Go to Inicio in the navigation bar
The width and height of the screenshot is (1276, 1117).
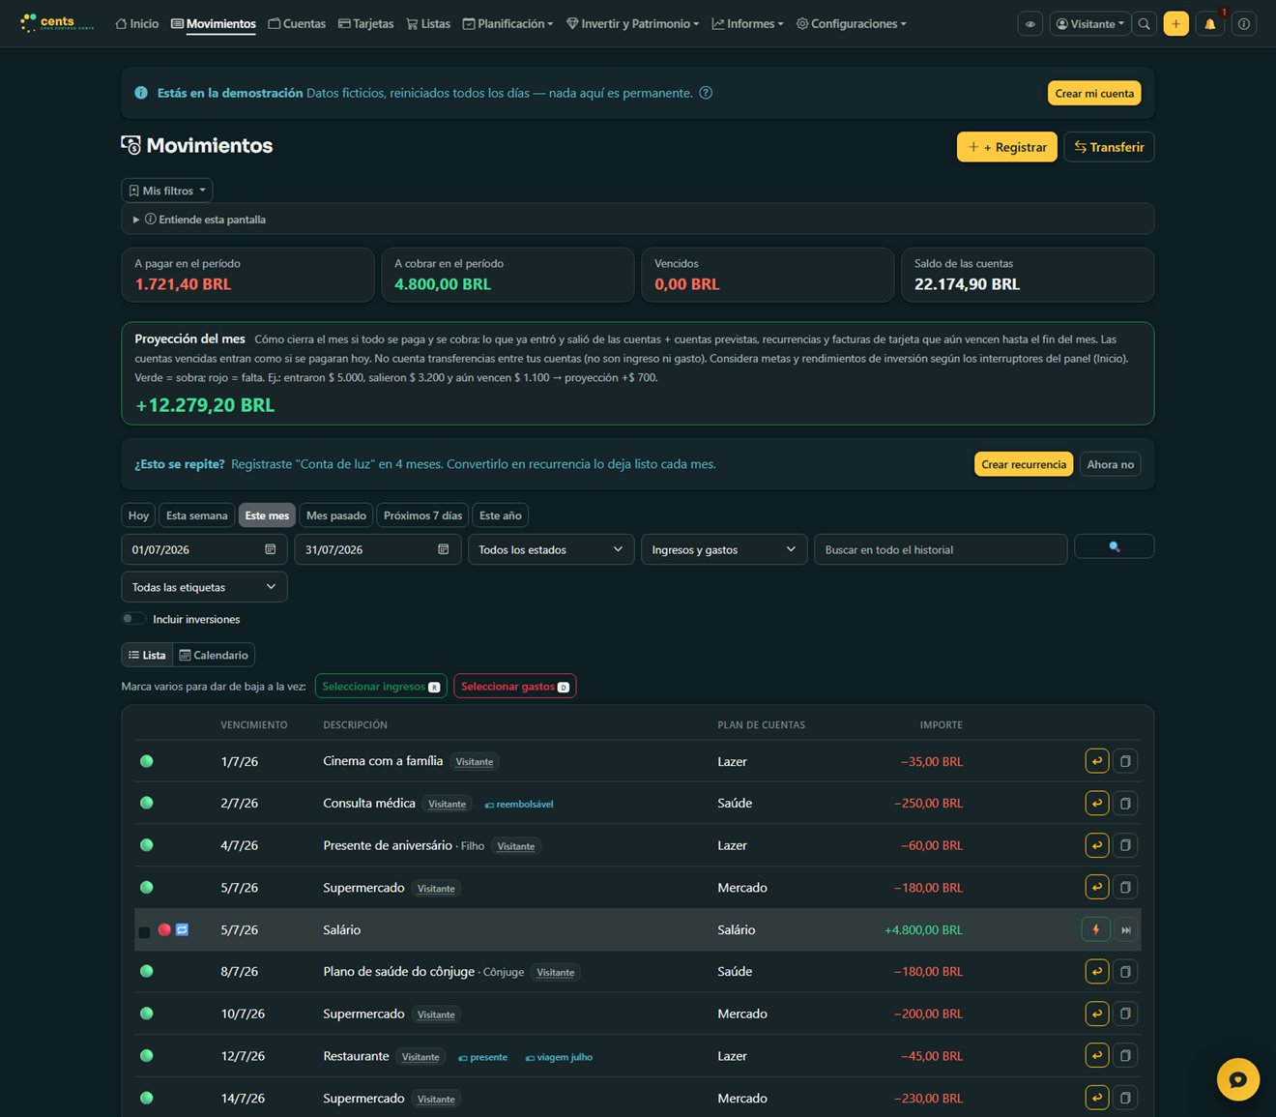136,24
